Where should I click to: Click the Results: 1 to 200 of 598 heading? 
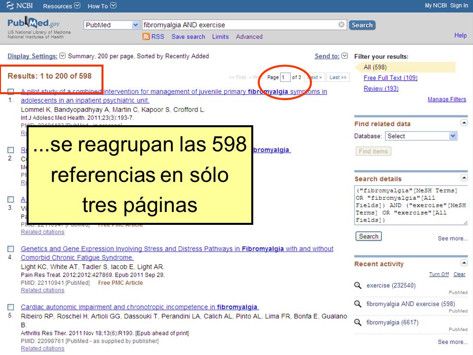click(x=49, y=76)
